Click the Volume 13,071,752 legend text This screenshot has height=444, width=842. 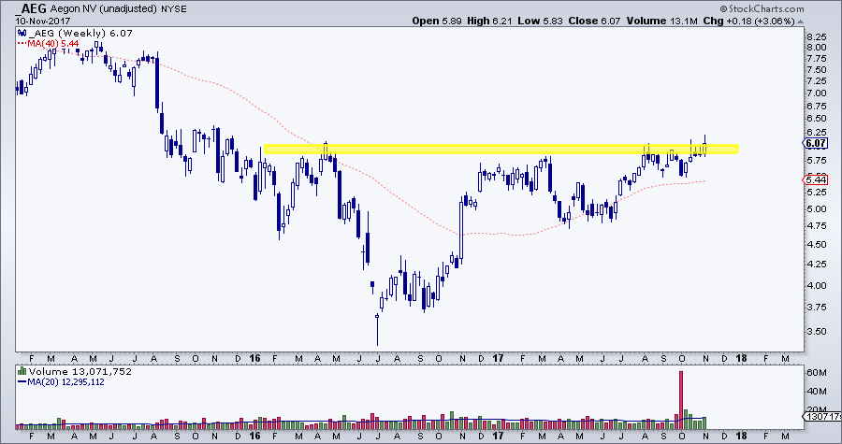(x=79, y=372)
